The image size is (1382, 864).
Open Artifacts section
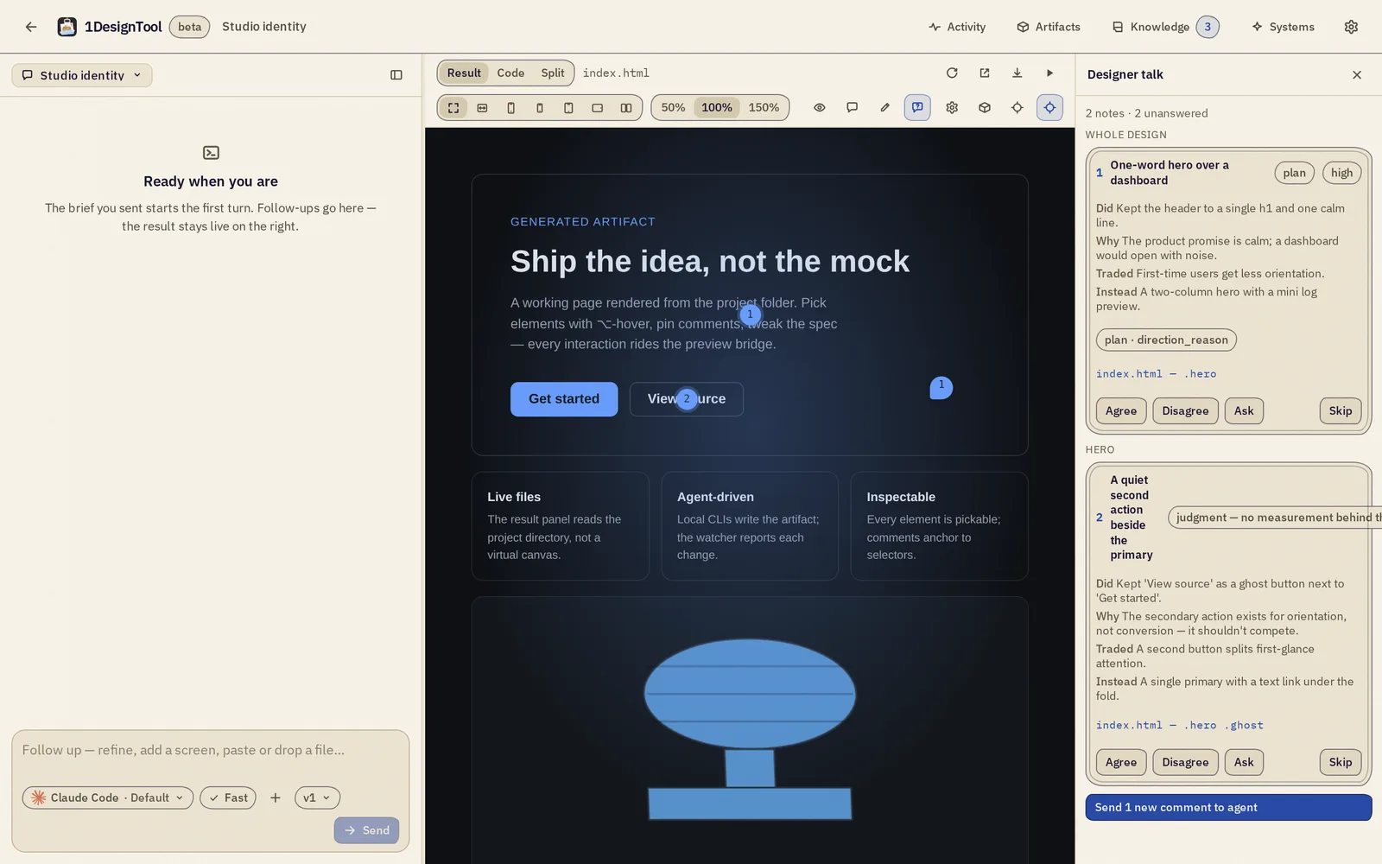(1049, 27)
